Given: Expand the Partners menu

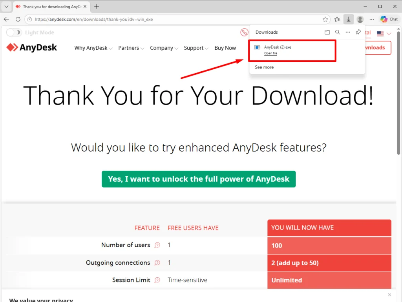Looking at the screenshot, I should 131,48.
